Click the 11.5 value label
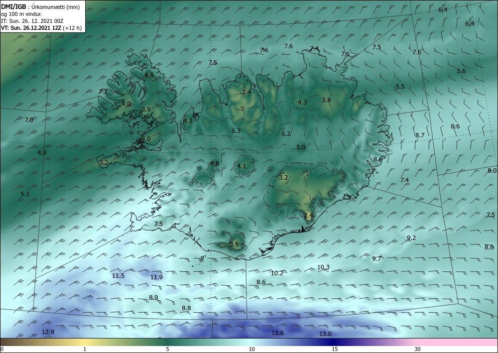The image size is (498, 353). coord(118,275)
